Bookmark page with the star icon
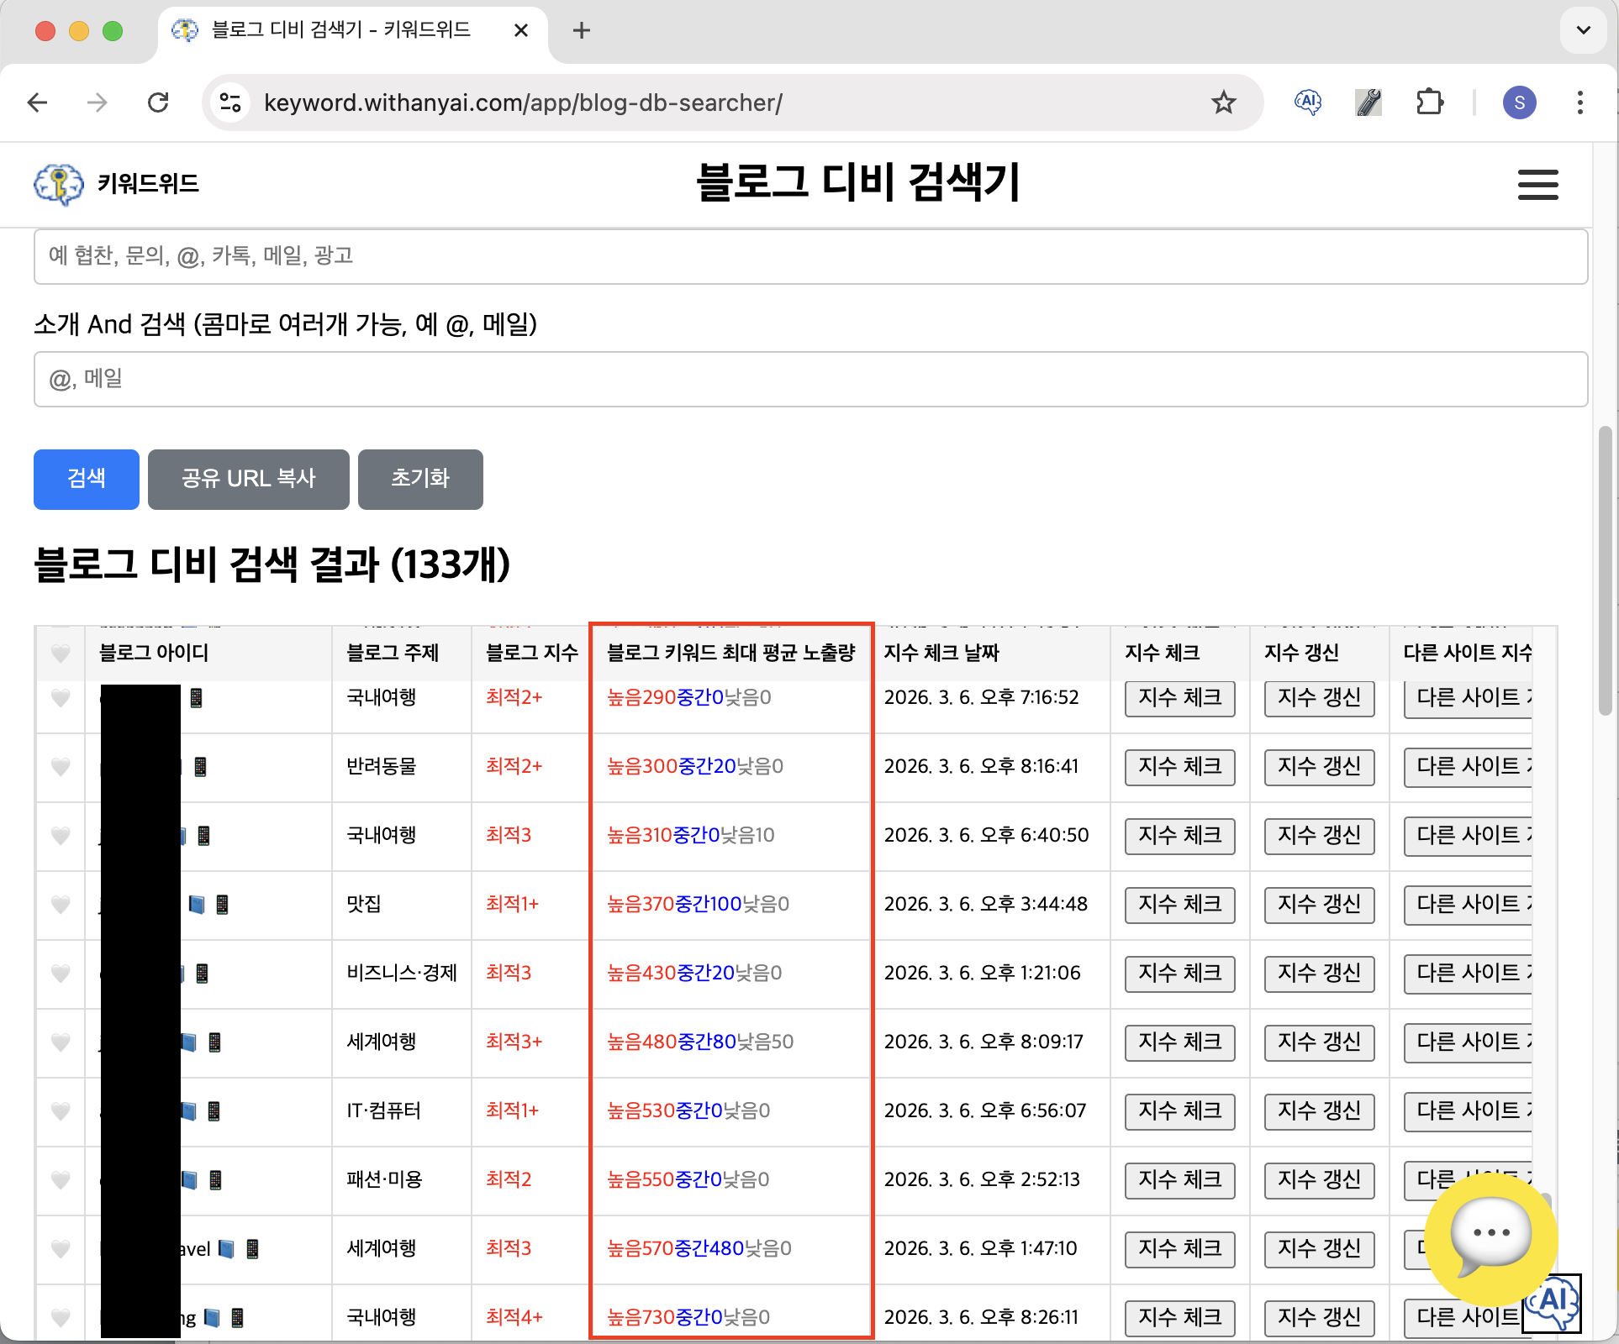Image resolution: width=1619 pixels, height=1344 pixels. click(1223, 102)
